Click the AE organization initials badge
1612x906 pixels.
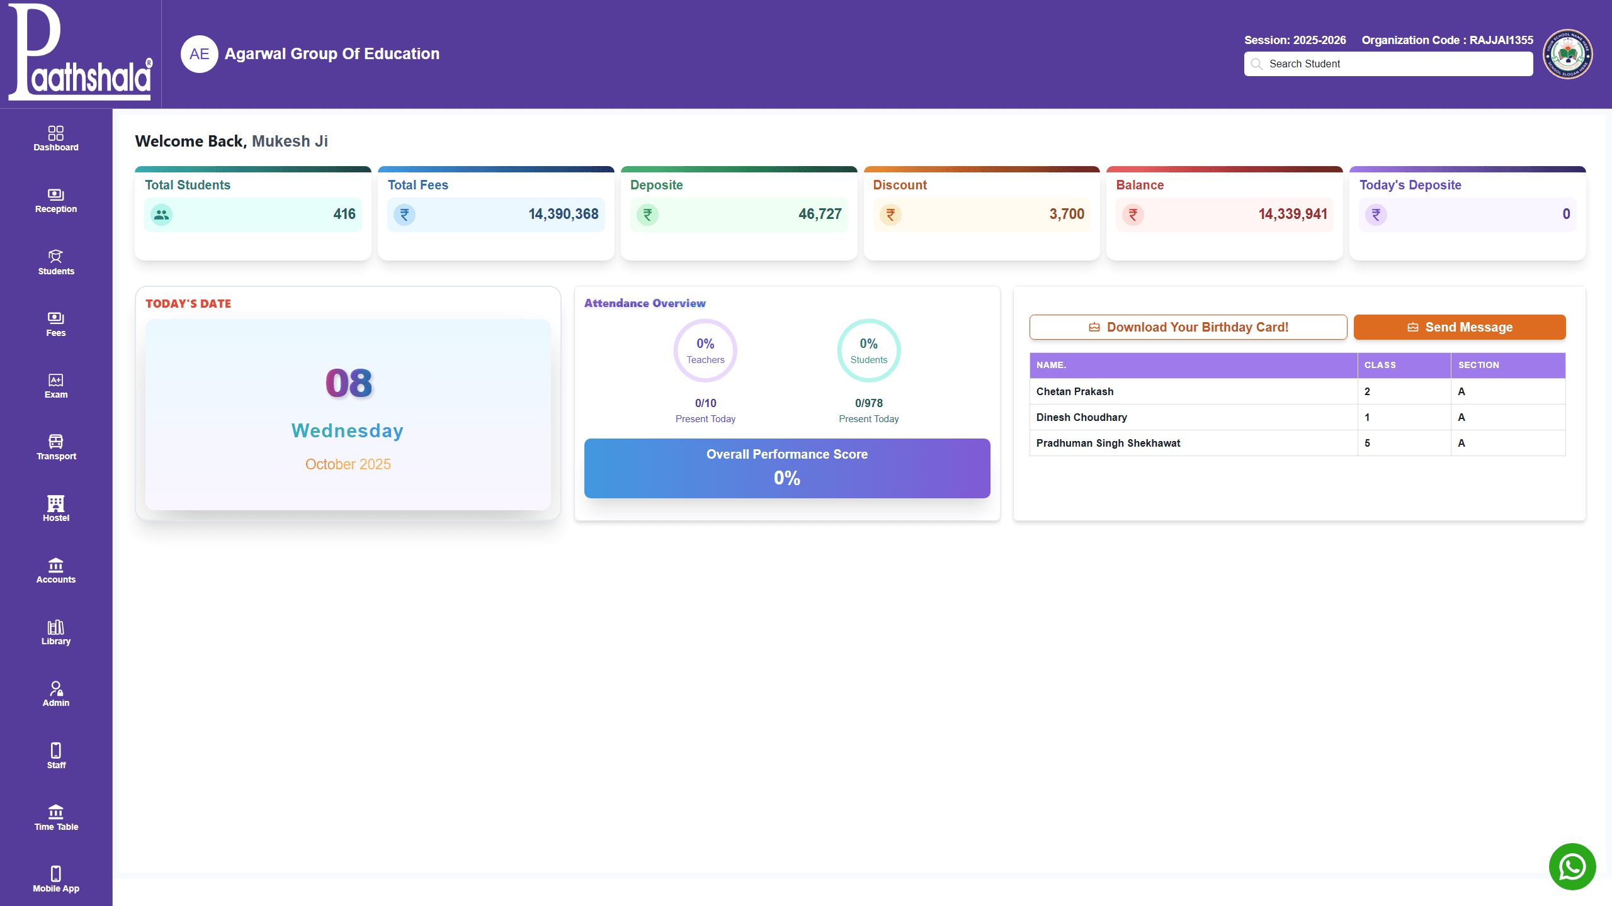[x=199, y=54]
